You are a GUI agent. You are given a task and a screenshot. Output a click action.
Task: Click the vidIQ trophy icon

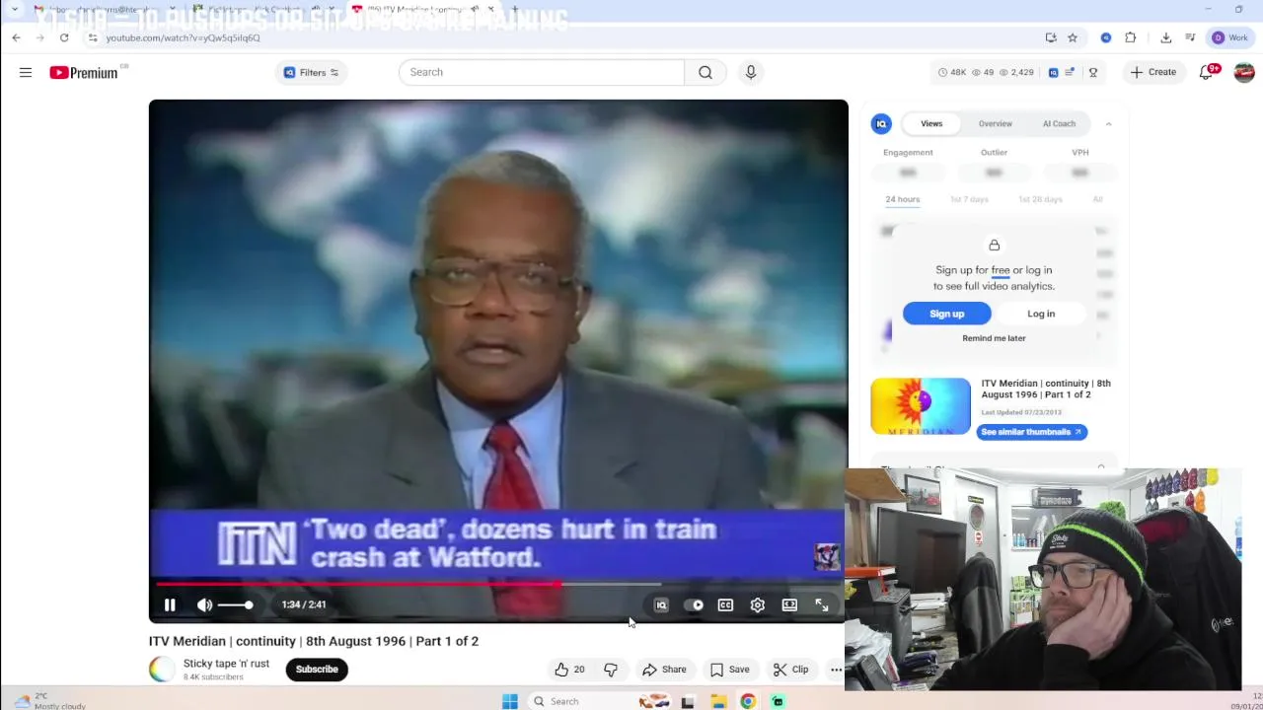1092,72
